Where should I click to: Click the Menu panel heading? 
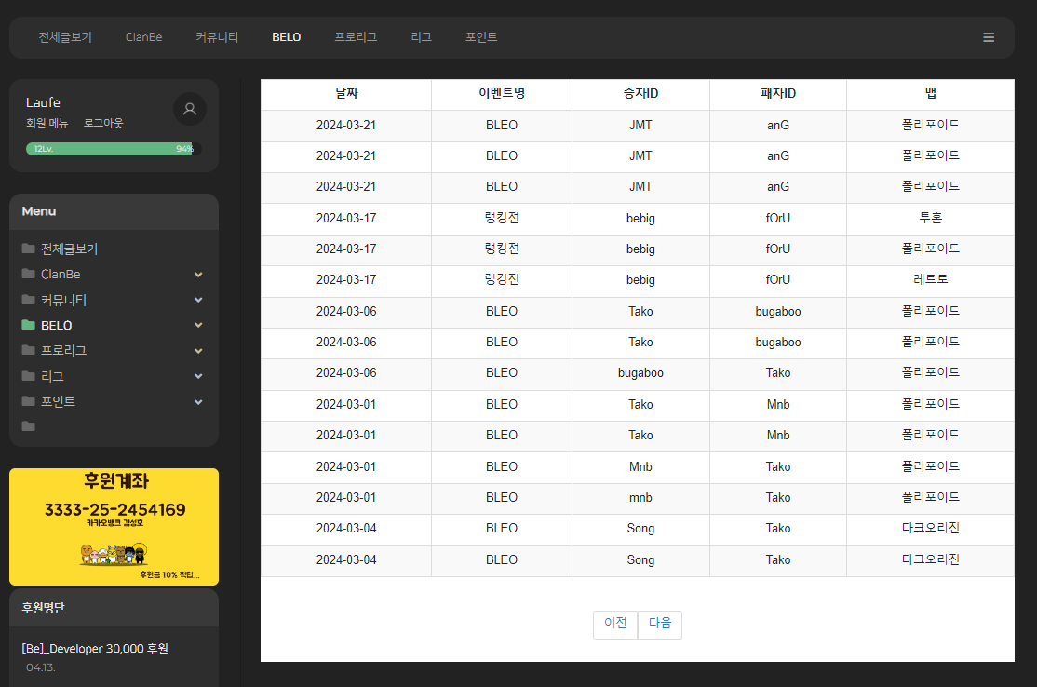(x=39, y=211)
